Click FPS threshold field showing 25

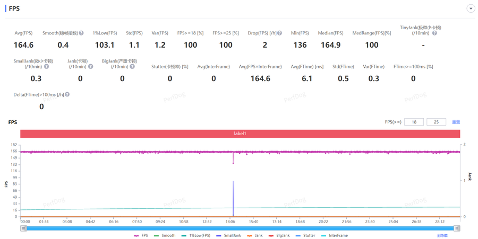(436, 122)
